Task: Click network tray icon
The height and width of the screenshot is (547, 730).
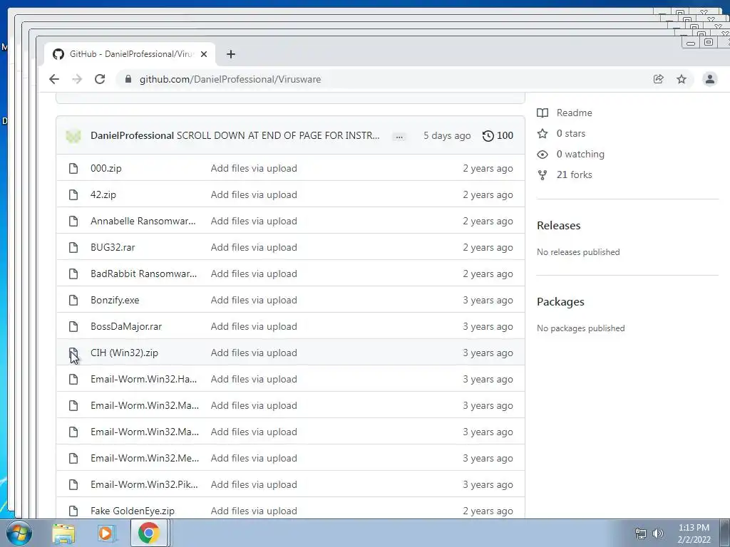Action: click(641, 533)
